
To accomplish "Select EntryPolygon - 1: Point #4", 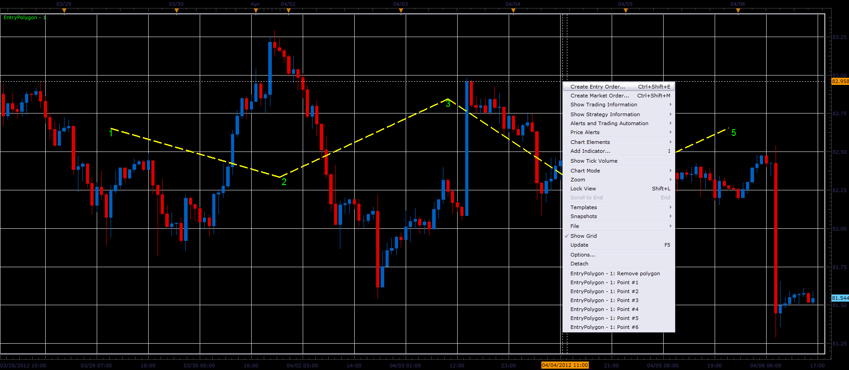I will point(618,309).
